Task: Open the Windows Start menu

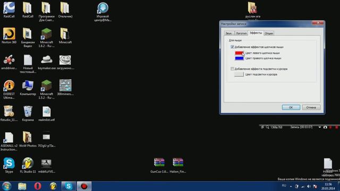Action: click(6, 186)
